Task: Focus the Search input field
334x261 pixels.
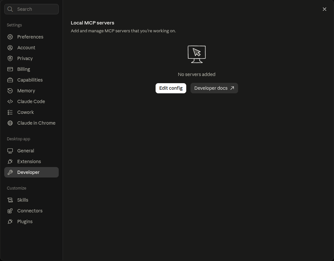Action: [32, 9]
